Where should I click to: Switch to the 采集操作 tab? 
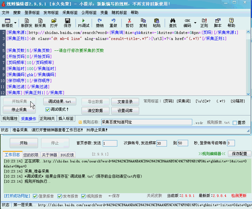tap(28, 119)
